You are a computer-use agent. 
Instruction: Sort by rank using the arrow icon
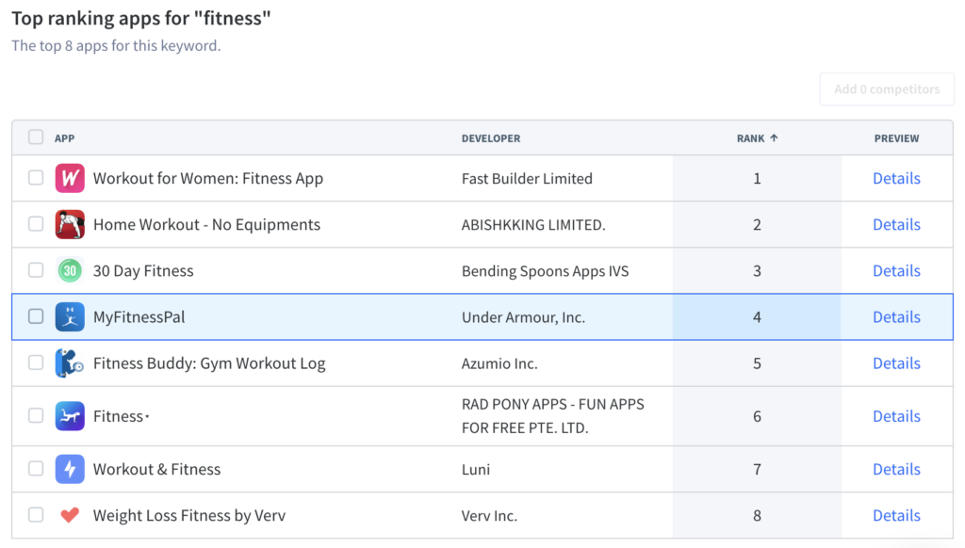pyautogui.click(x=774, y=137)
